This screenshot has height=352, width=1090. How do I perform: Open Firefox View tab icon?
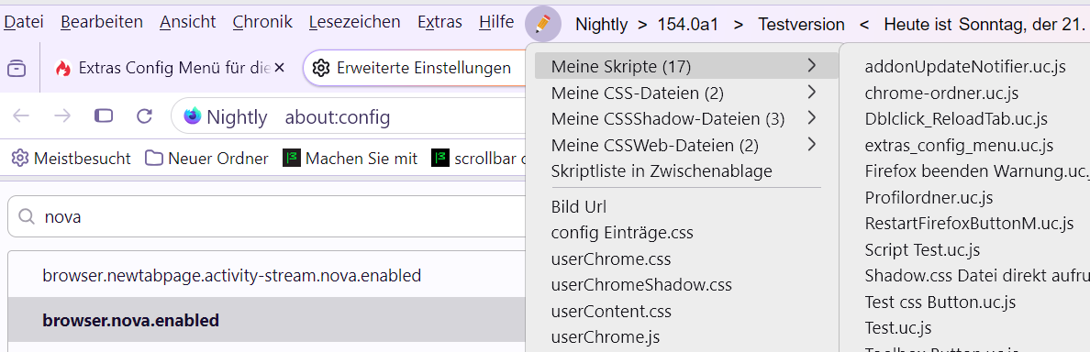(17, 67)
